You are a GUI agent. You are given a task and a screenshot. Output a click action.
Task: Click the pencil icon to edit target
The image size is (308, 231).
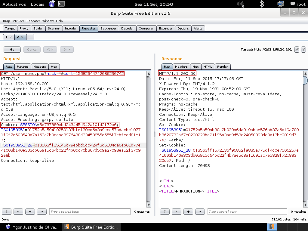pos(297,50)
